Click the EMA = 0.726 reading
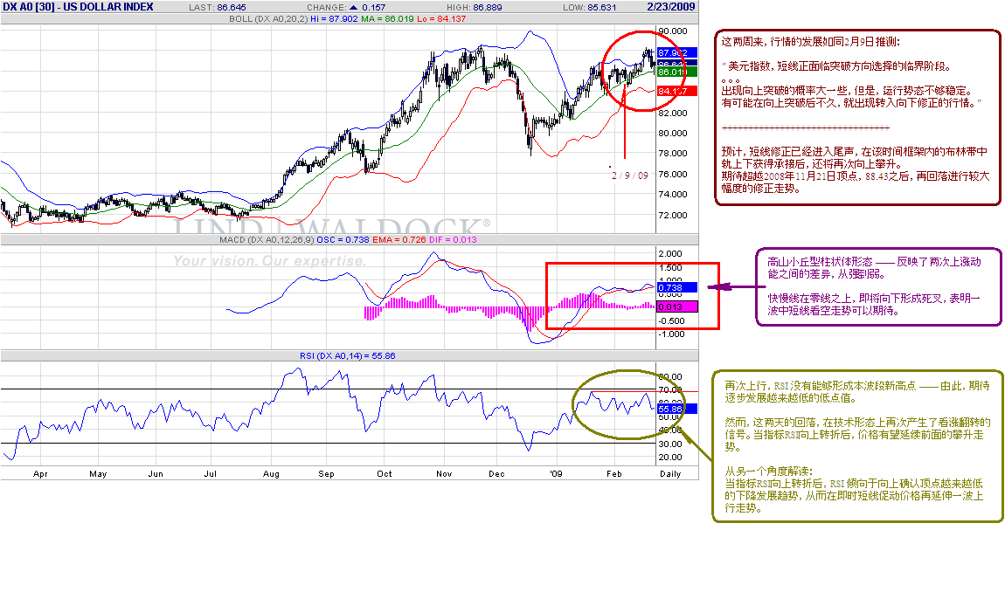 coord(399,239)
